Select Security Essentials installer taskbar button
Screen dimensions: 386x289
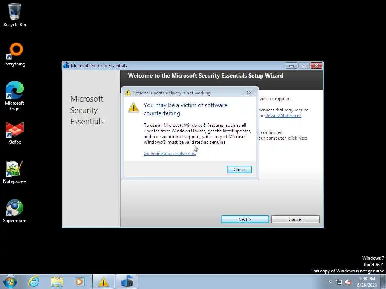coord(127,281)
